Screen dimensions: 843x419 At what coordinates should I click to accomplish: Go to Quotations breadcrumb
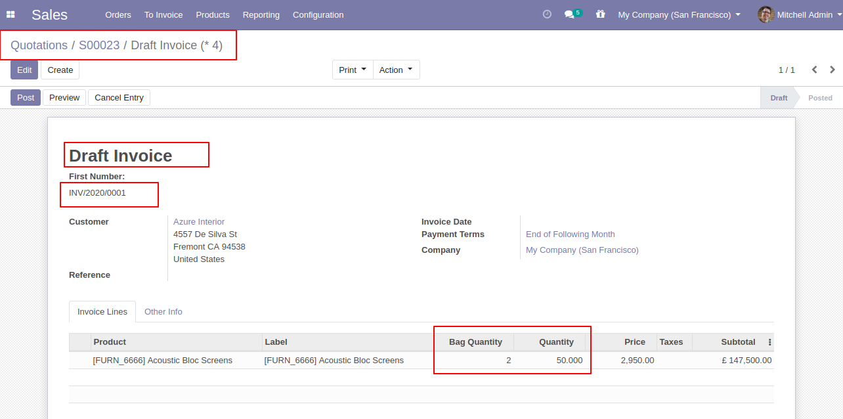(39, 45)
